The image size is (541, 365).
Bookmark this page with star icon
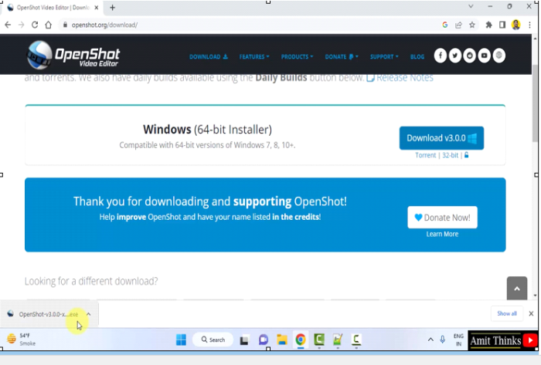tap(472, 25)
